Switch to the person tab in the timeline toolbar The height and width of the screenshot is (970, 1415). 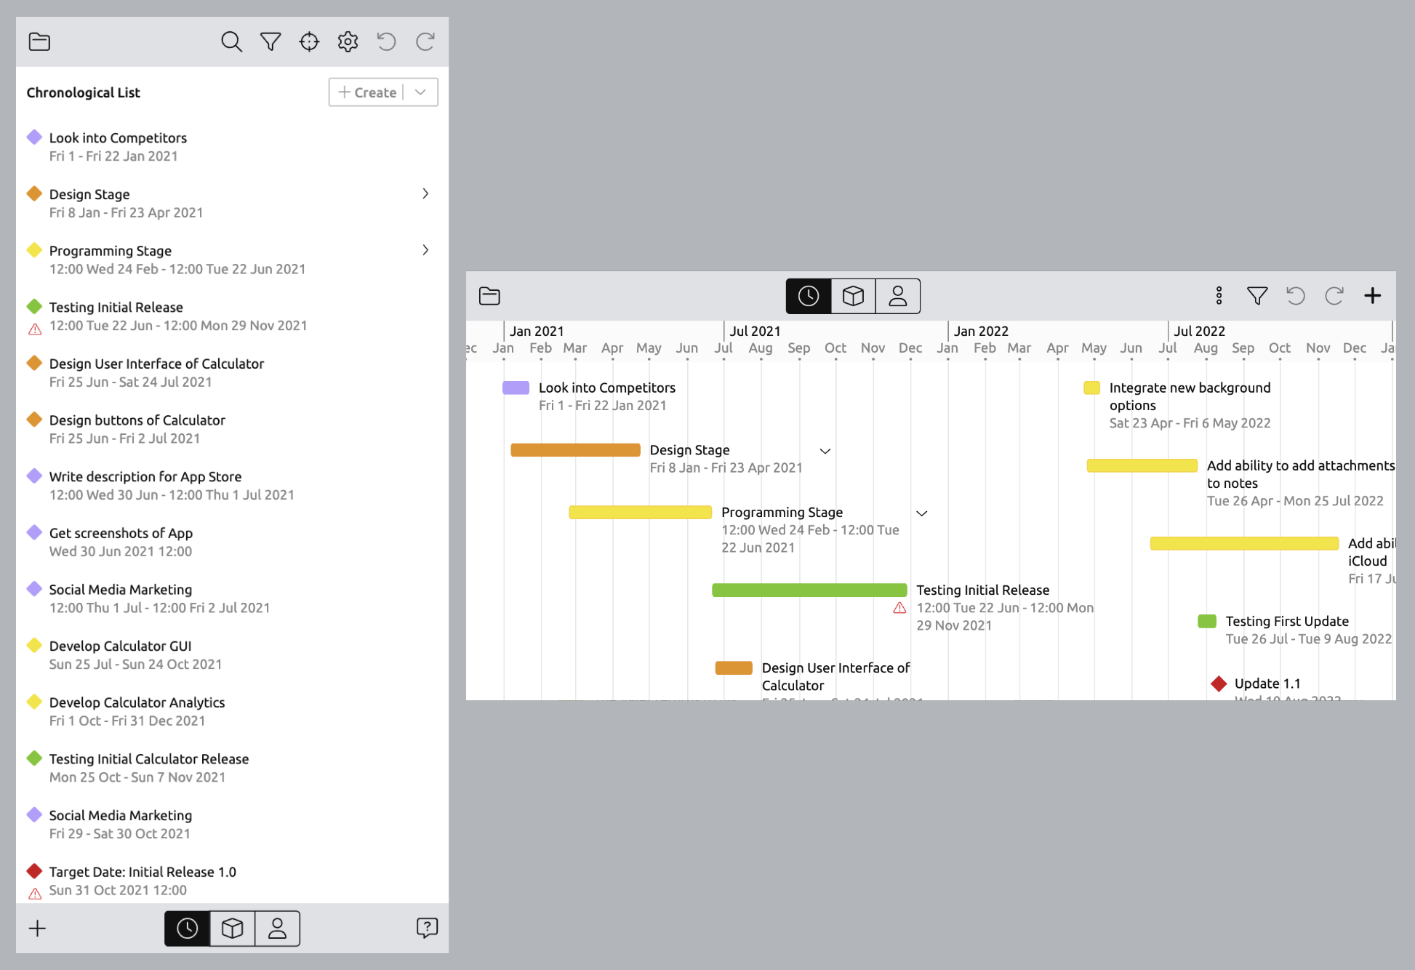[898, 296]
